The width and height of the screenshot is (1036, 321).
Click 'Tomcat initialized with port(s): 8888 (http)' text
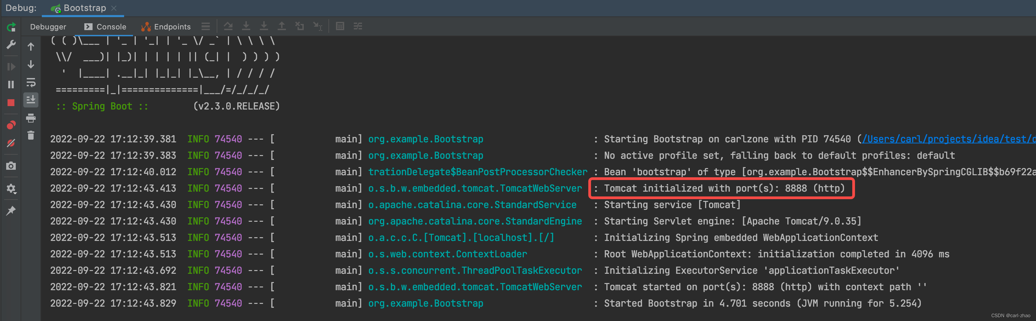[x=724, y=189]
